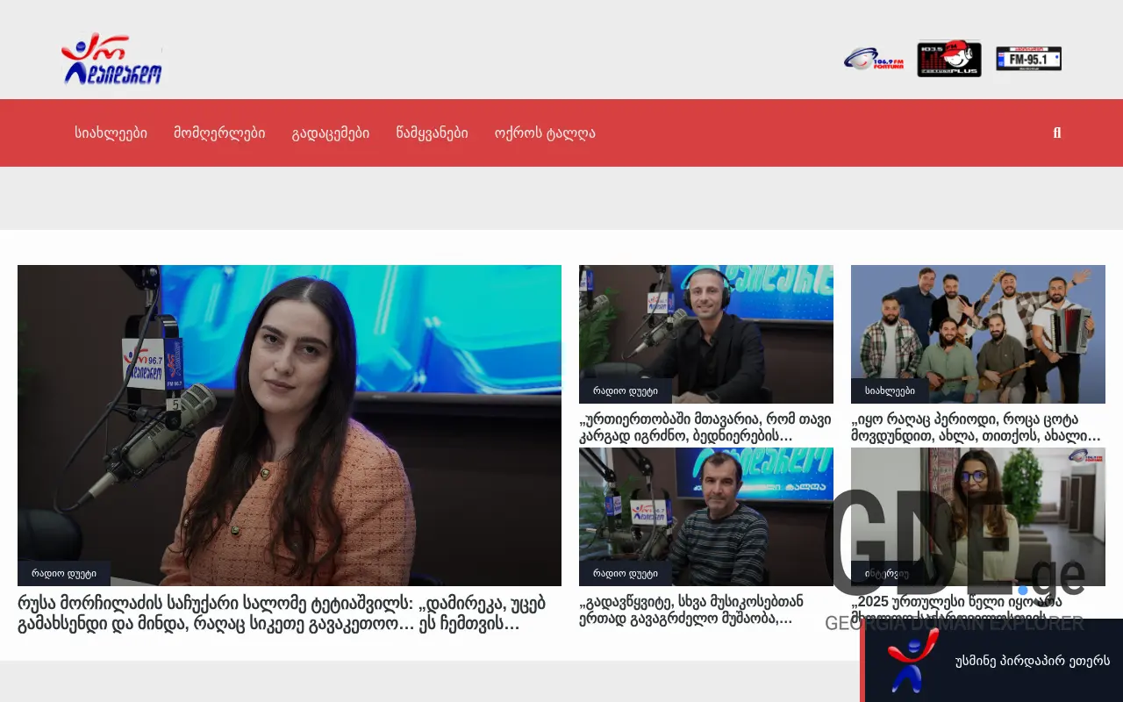Click the ნამყვანები navigation link
Screen dimensions: 1123x702
click(x=431, y=133)
